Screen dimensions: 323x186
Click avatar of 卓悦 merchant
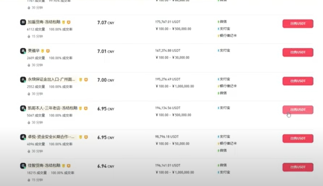coord(23,137)
